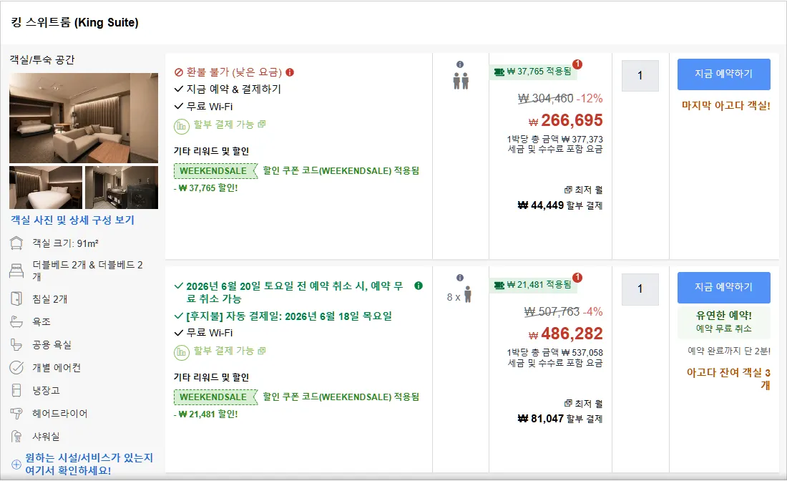This screenshot has height=481, width=787.
Task: Click the red notification badge on ₩ 21,481 coupon
Action: click(x=577, y=278)
